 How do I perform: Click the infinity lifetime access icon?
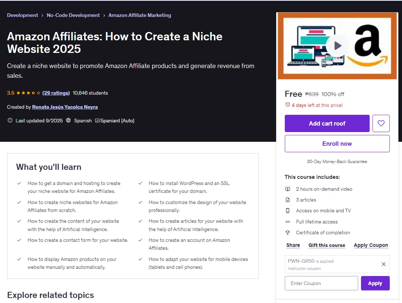(288, 222)
